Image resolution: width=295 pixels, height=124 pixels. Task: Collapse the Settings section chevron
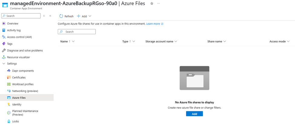tap(4, 64)
